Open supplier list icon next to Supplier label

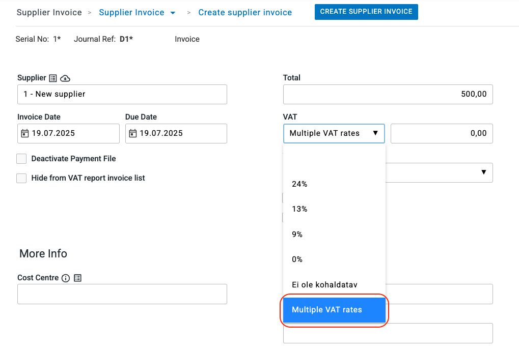(x=53, y=78)
